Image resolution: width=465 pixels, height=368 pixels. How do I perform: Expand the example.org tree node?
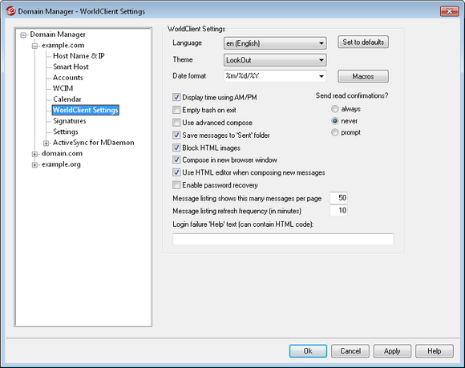(x=34, y=165)
